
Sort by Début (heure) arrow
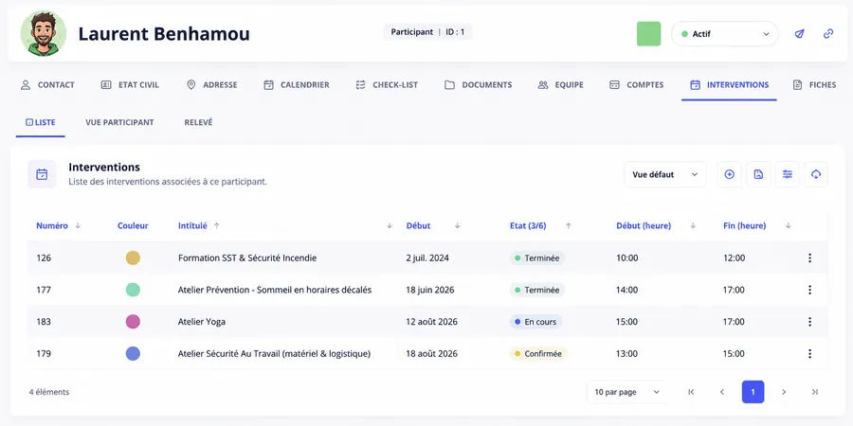693,225
